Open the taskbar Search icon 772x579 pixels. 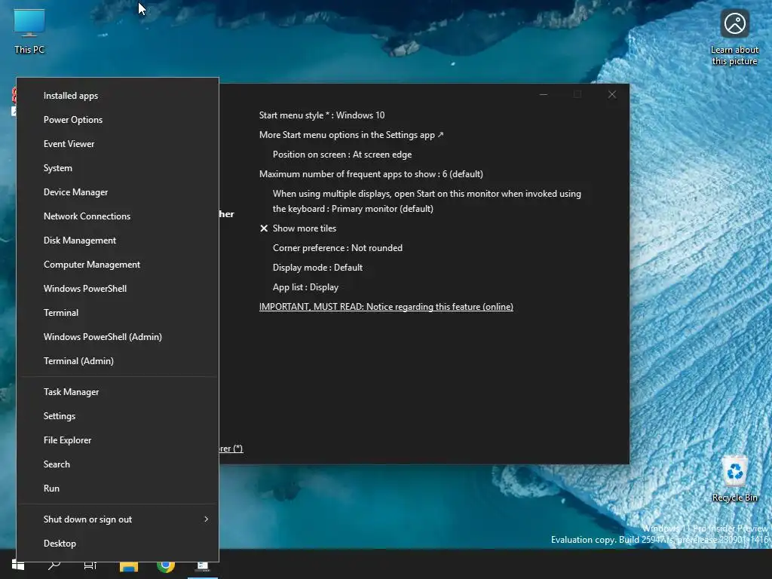54,565
